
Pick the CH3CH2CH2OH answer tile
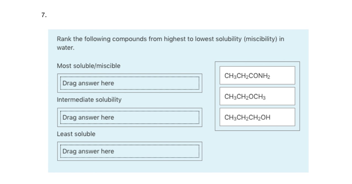(257, 117)
